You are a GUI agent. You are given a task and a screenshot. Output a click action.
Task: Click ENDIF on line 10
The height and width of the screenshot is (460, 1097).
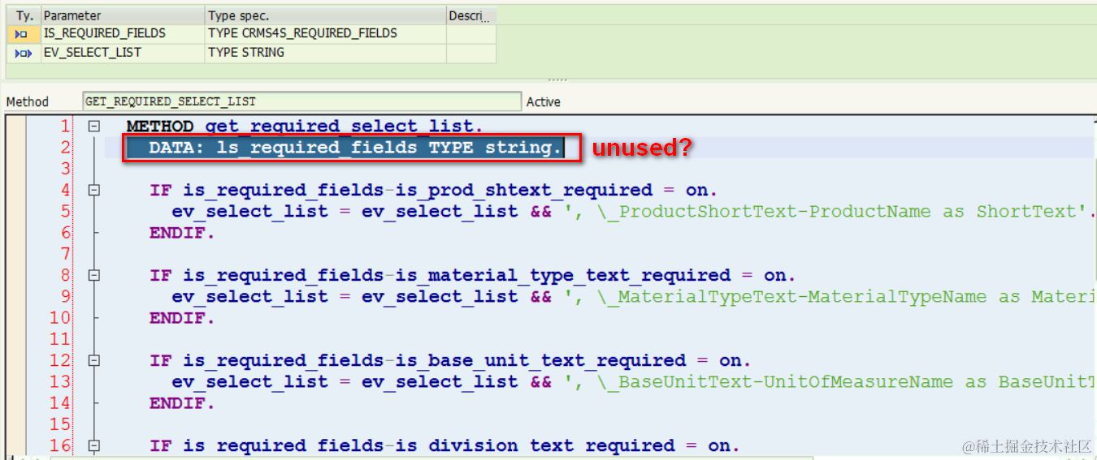(182, 317)
